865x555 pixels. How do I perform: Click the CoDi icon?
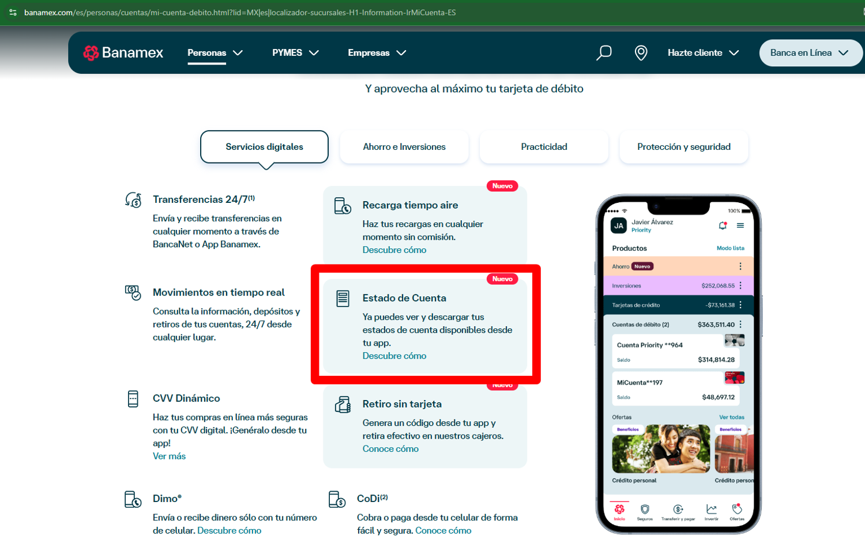[x=337, y=499]
